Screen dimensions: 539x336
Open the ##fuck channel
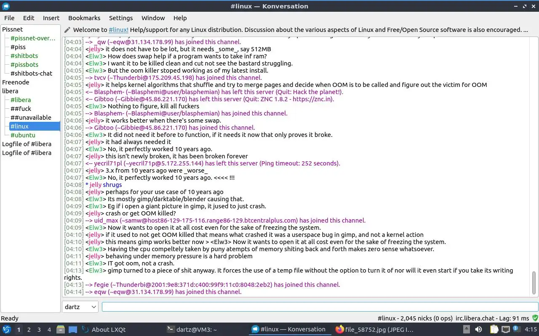pos(21,109)
